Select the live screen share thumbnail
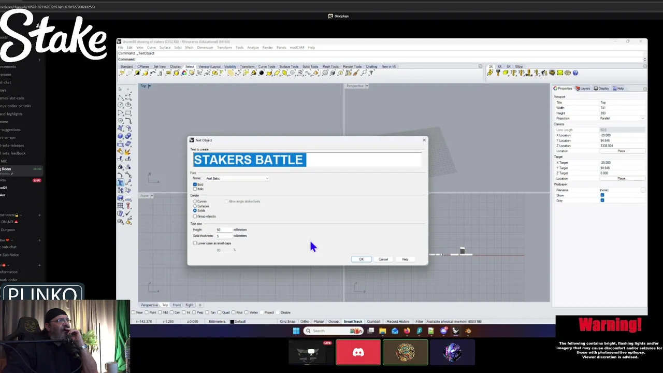Image resolution: width=663 pixels, height=373 pixels. tap(311, 352)
